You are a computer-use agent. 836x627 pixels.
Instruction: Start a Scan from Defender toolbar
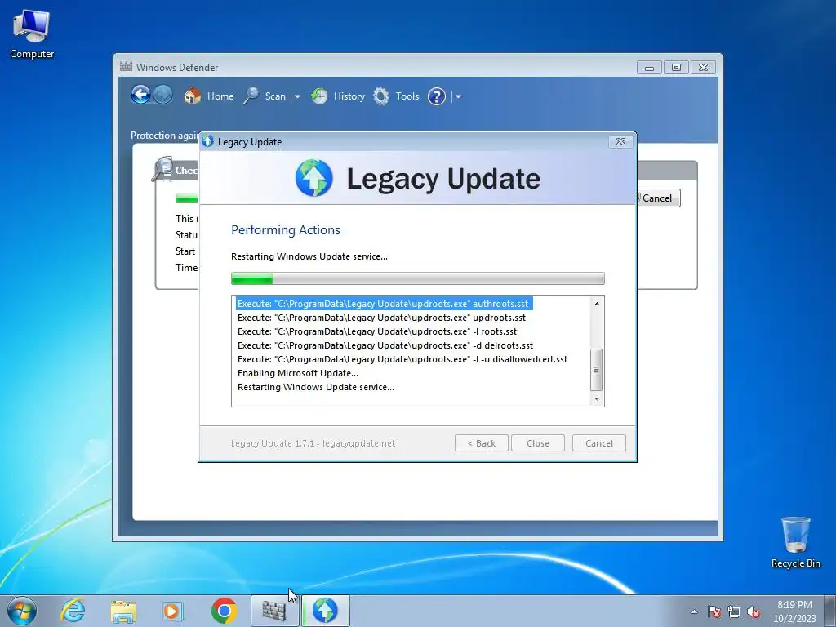click(265, 96)
